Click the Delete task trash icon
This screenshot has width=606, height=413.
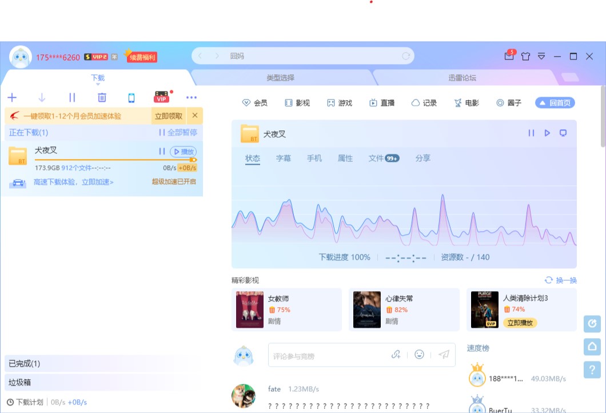point(102,98)
